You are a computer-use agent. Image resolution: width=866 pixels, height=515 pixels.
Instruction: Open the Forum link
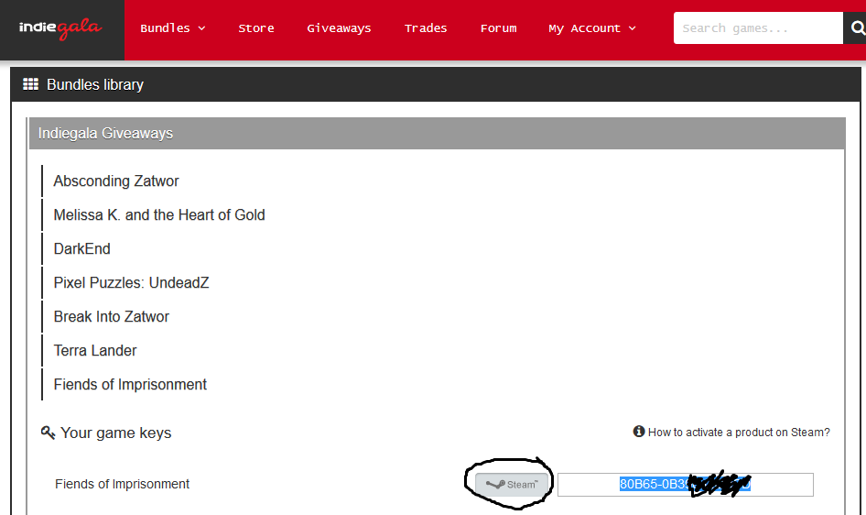[498, 28]
